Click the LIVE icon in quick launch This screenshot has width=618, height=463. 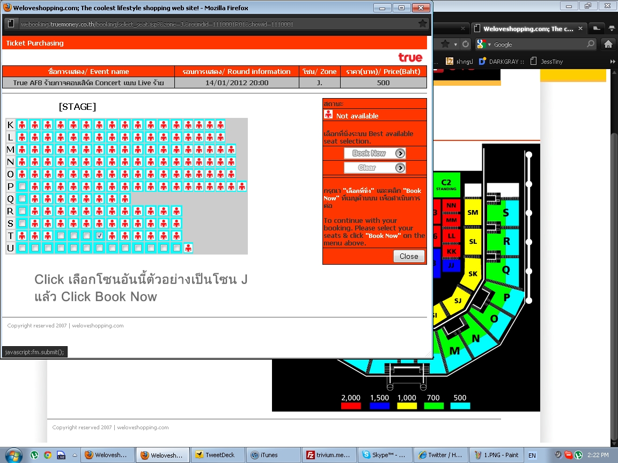pos(61,455)
